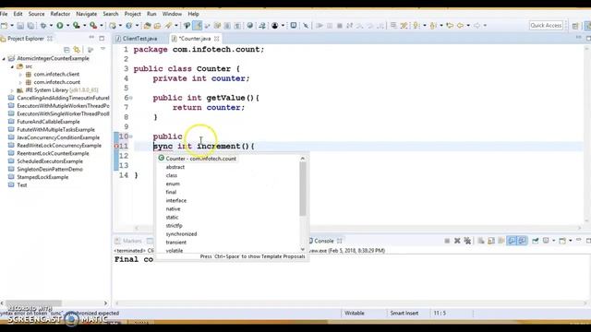This screenshot has width=591, height=332.
Task: Open the Java perspective icon
Action: pos(587,26)
